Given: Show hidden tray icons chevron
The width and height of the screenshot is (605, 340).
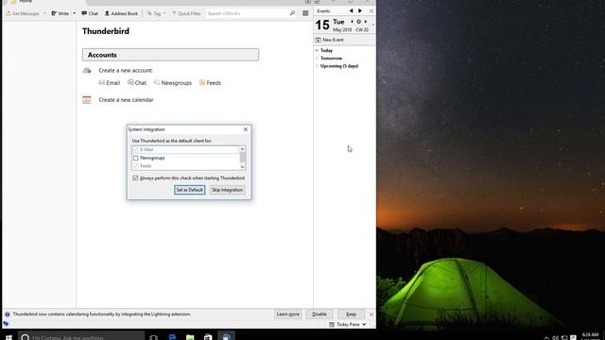Looking at the screenshot, I should coord(546,338).
